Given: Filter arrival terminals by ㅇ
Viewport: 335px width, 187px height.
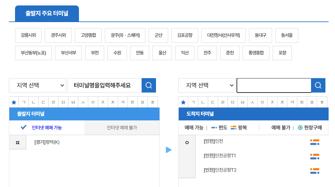Looking at the screenshot, I should (262, 102).
